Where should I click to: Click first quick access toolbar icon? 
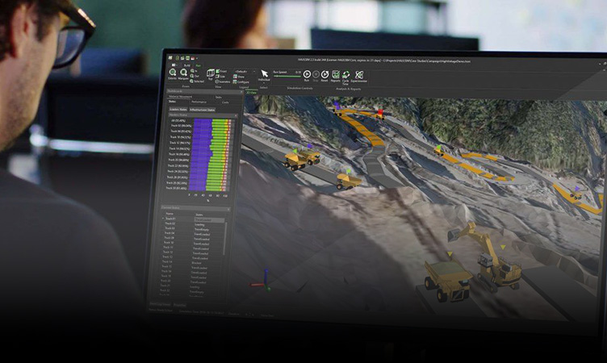click(170, 58)
